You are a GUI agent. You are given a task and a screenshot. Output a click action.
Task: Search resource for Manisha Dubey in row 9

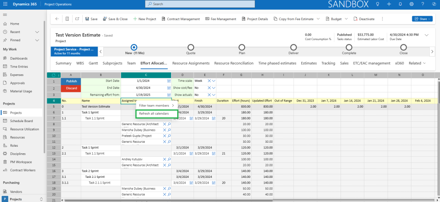(x=169, y=130)
